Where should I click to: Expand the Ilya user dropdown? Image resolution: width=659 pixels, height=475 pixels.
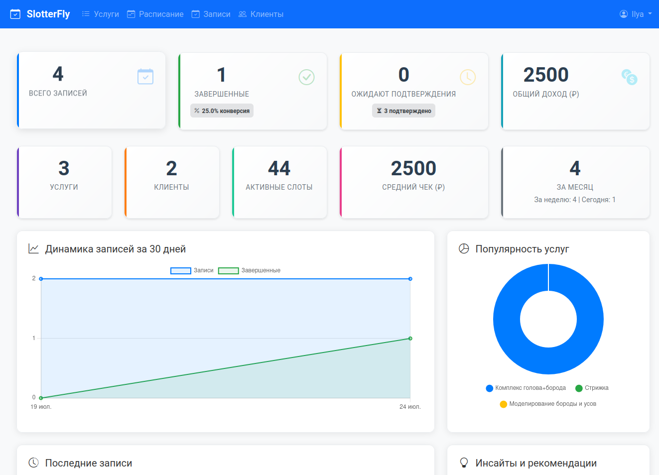tap(636, 14)
